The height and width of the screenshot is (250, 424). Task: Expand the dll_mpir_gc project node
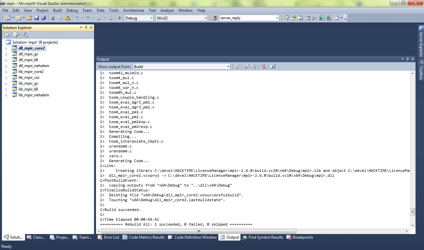tap(6, 54)
